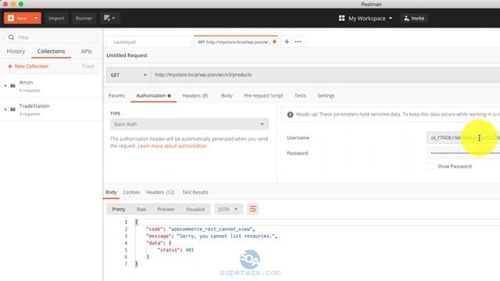500x281 pixels.
Task: Select the Authorization tab
Action: tap(153, 95)
